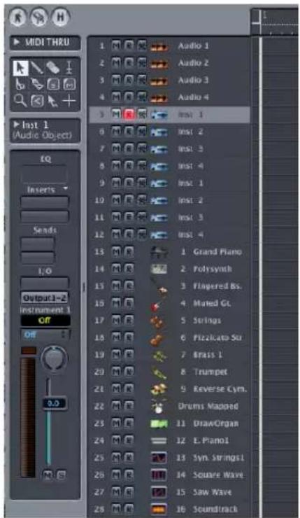Click the yellow Off group button

pos(45,320)
